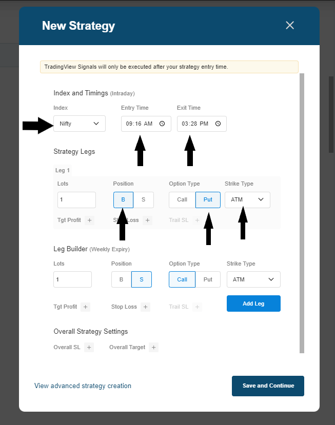
Task: Select Buy position in Leg Builder
Action: [x=122, y=279]
